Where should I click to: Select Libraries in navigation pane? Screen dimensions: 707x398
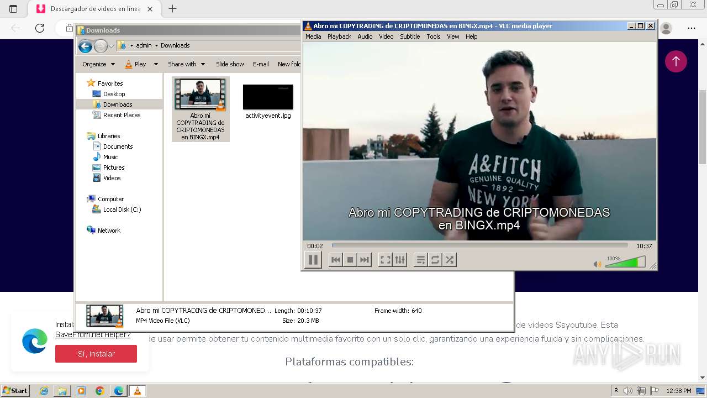(109, 136)
